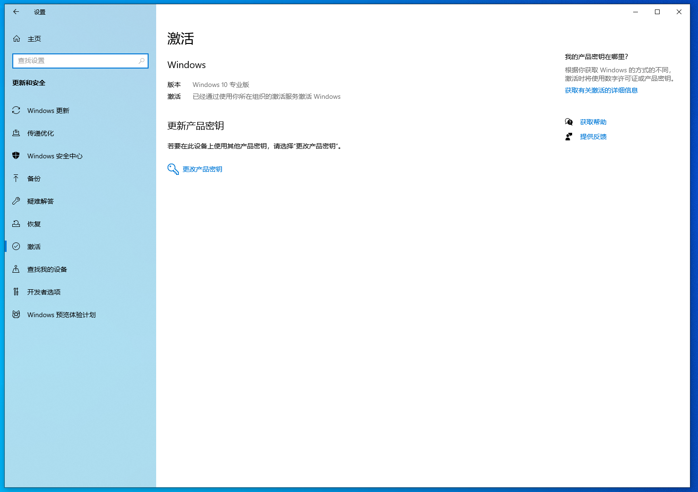Click the Windows 安全中心 shield icon

pos(16,155)
